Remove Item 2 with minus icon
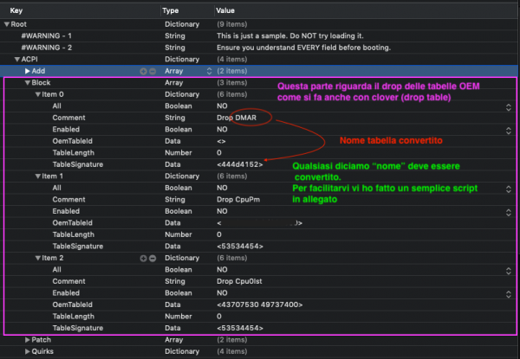Viewport: 520px width, 359px height. click(x=153, y=258)
